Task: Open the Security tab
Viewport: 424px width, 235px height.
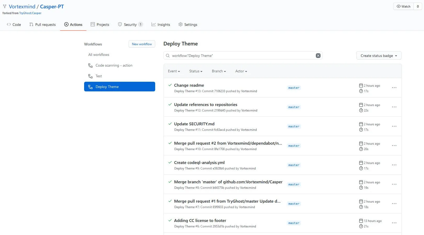Action: (x=130, y=25)
